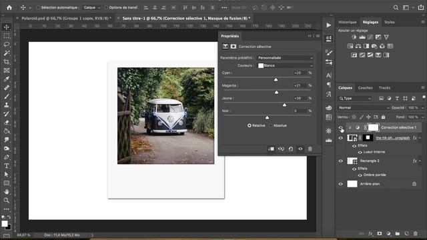Screen dimensions: 427x240
Task: Toggle Lueur interne effect visibility
Action: coord(360,152)
